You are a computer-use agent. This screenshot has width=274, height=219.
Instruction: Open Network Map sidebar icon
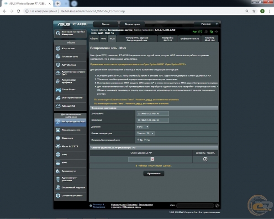click(x=58, y=48)
